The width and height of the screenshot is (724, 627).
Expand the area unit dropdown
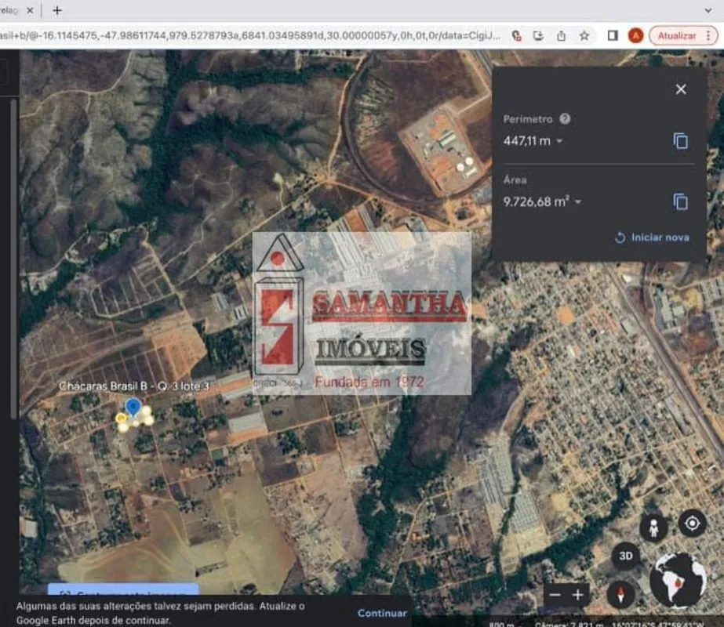click(578, 202)
